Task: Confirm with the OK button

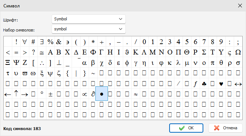Action: click(x=186, y=128)
